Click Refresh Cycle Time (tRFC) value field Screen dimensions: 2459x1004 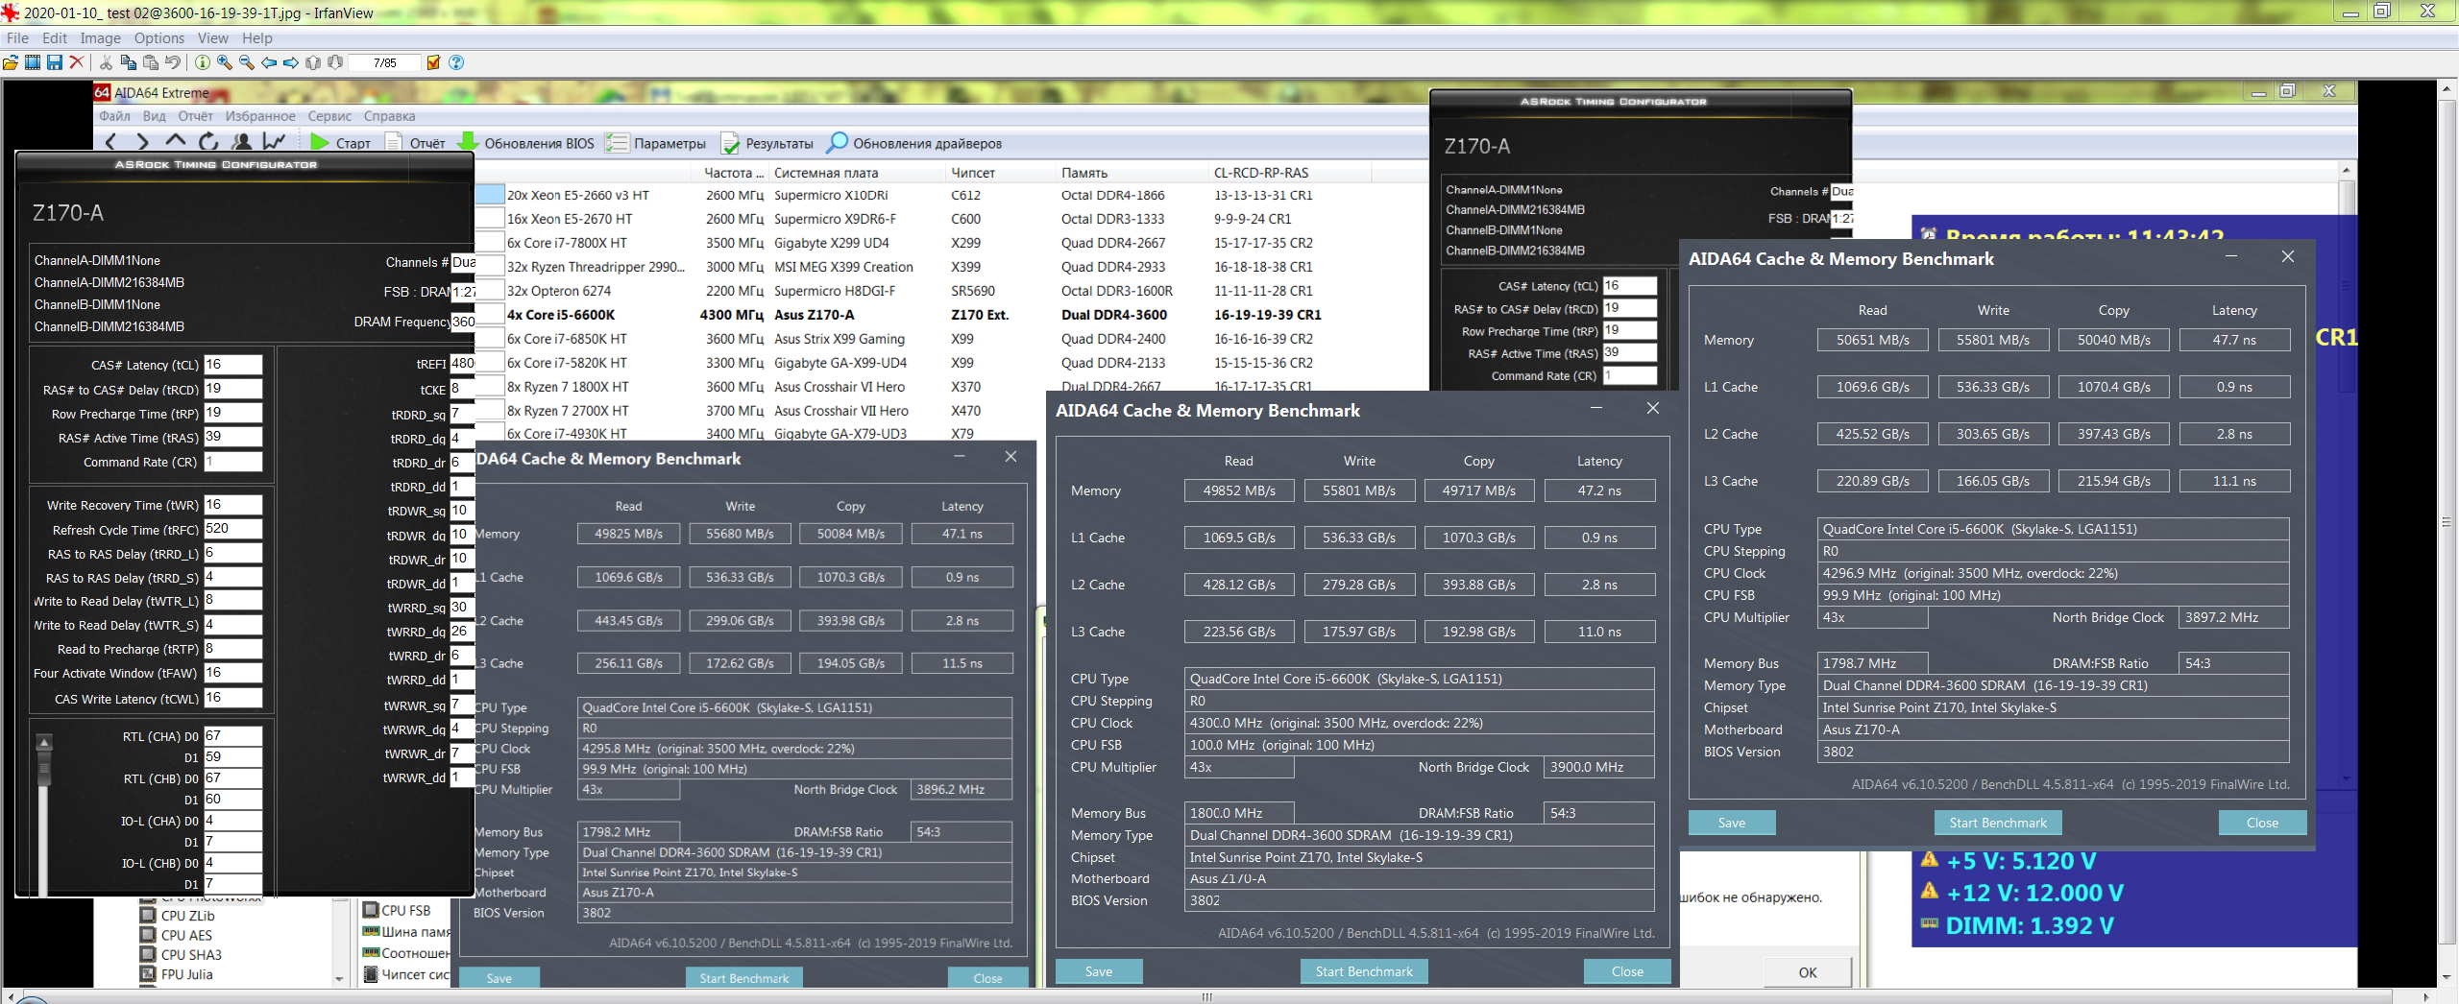pos(232,529)
